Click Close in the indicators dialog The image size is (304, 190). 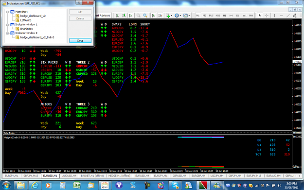[80, 41]
